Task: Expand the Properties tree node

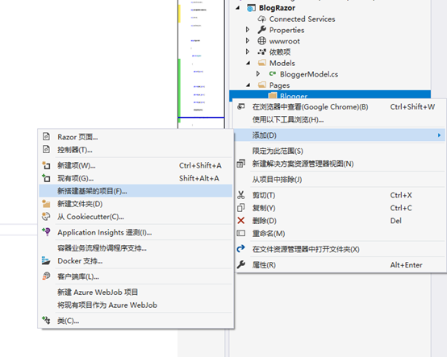Action: [248, 30]
